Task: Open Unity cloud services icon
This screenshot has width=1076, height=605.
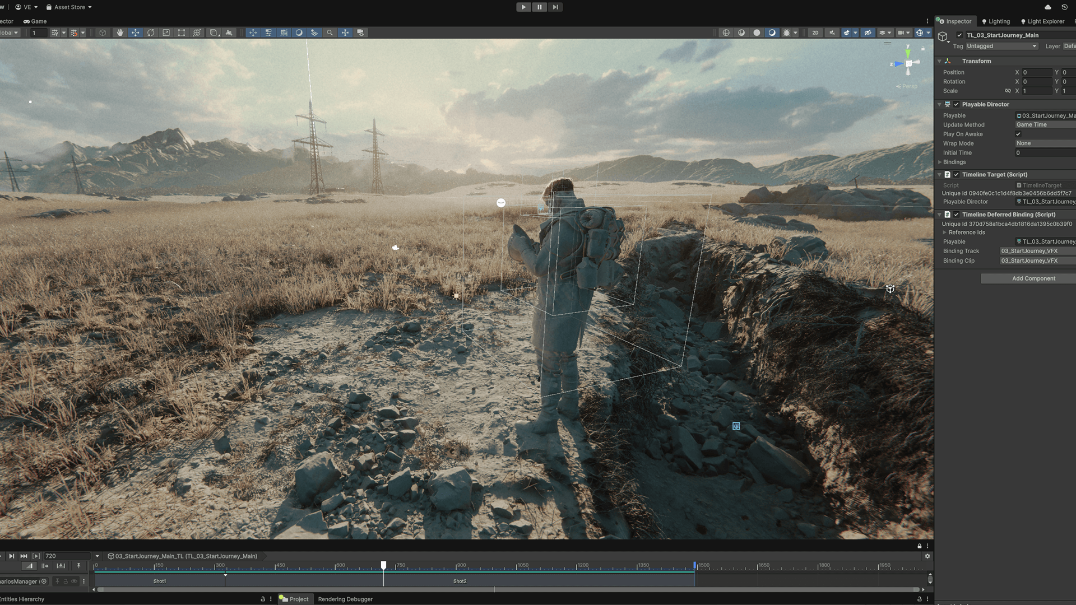Action: click(x=1048, y=7)
